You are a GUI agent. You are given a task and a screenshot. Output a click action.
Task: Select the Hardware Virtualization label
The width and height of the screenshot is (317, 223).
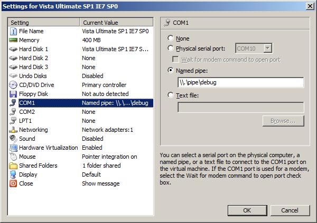(x=48, y=148)
